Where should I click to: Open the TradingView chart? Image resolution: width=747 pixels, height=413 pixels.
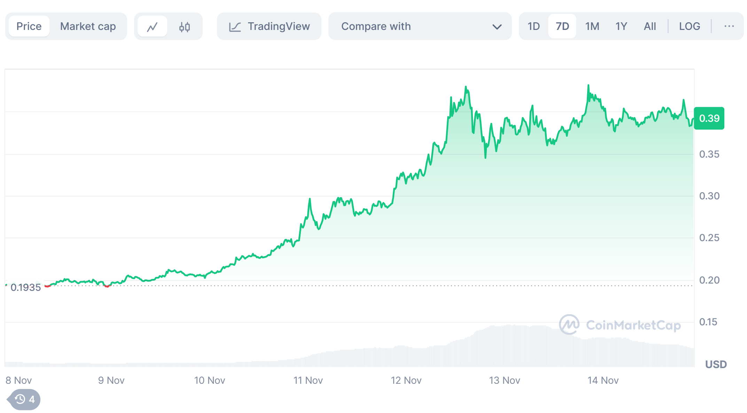coord(269,26)
